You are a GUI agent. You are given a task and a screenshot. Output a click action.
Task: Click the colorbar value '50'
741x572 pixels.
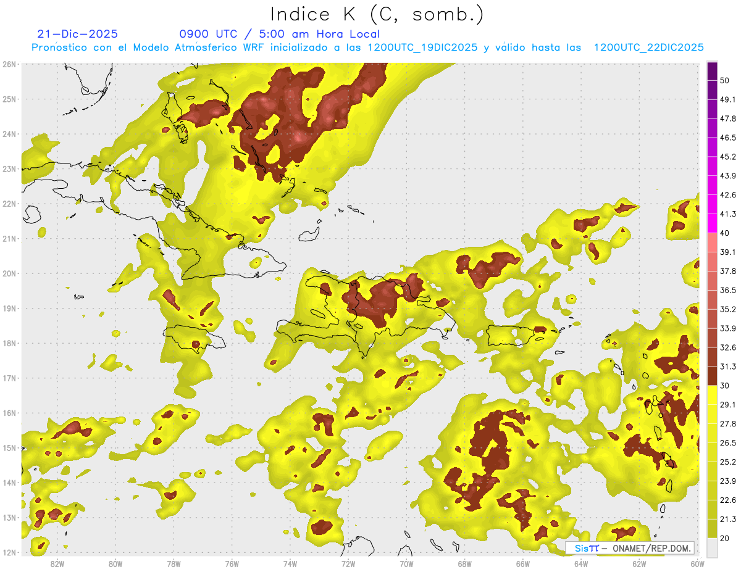pyautogui.click(x=724, y=80)
